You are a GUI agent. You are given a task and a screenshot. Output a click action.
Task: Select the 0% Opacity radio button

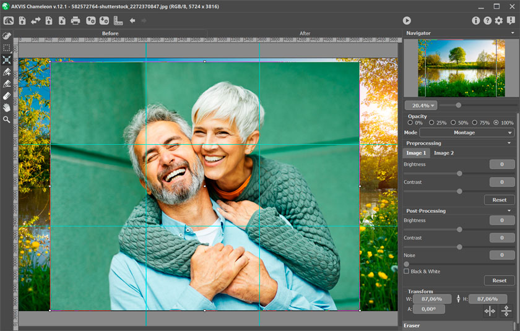click(410, 123)
